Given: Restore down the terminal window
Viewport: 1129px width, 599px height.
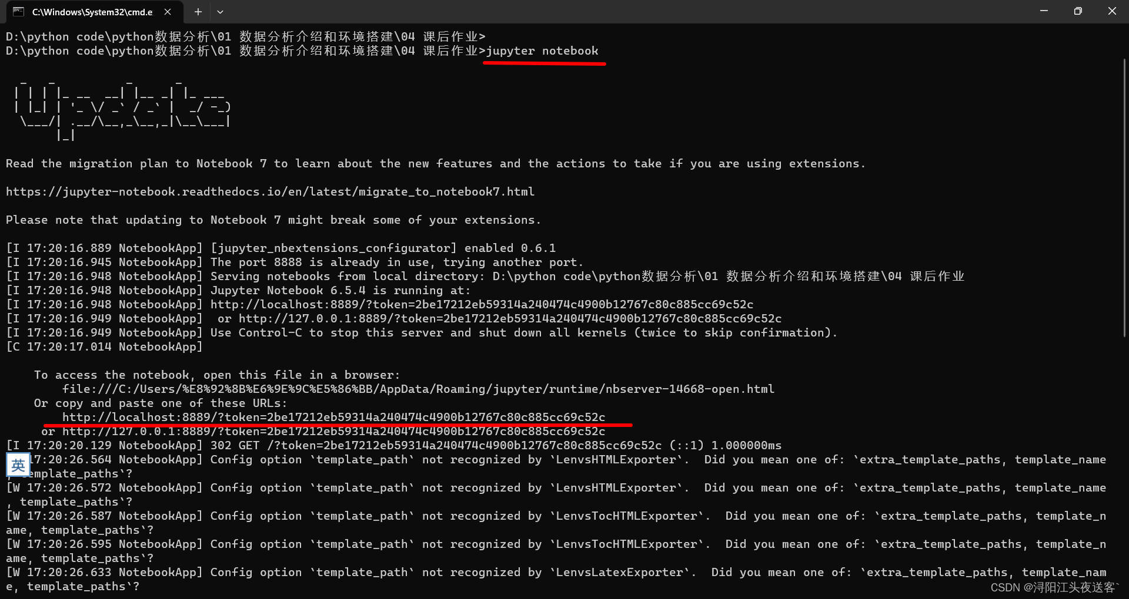Looking at the screenshot, I should click(x=1078, y=11).
